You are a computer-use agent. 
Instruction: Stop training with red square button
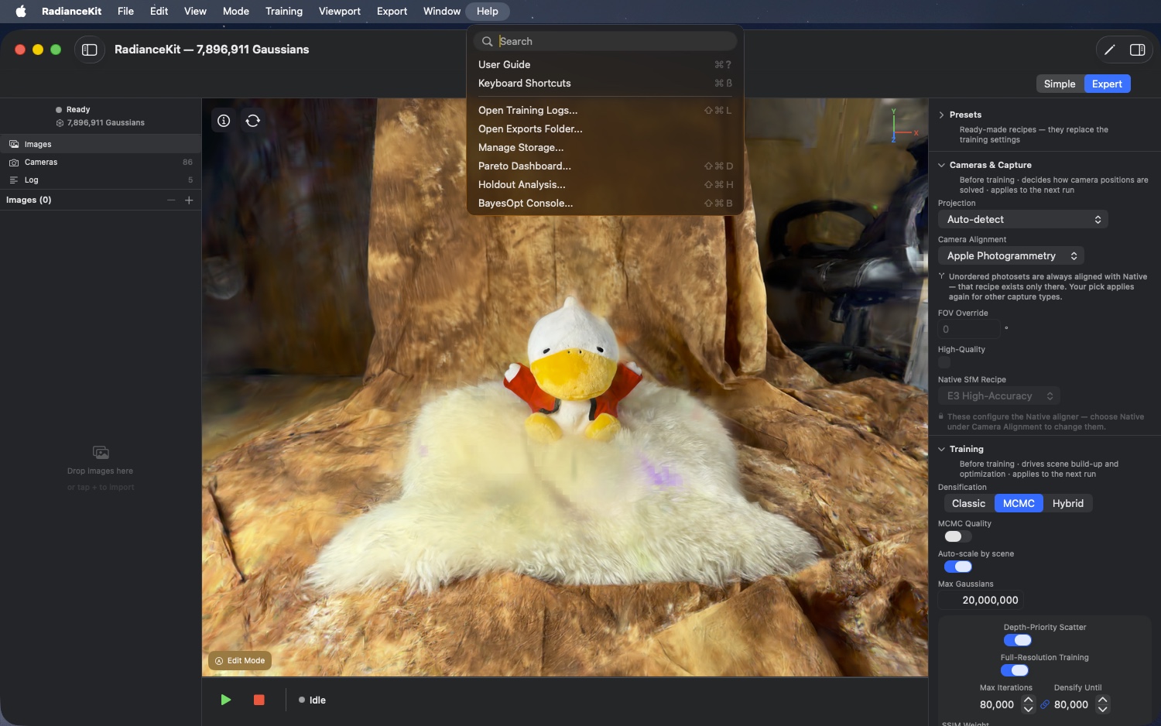tap(259, 700)
